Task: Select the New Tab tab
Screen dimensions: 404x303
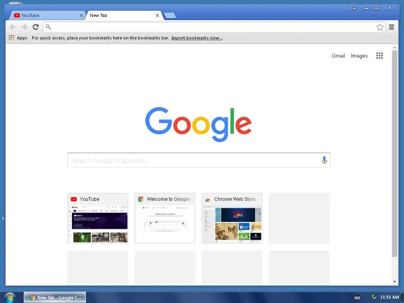Action: [124, 15]
